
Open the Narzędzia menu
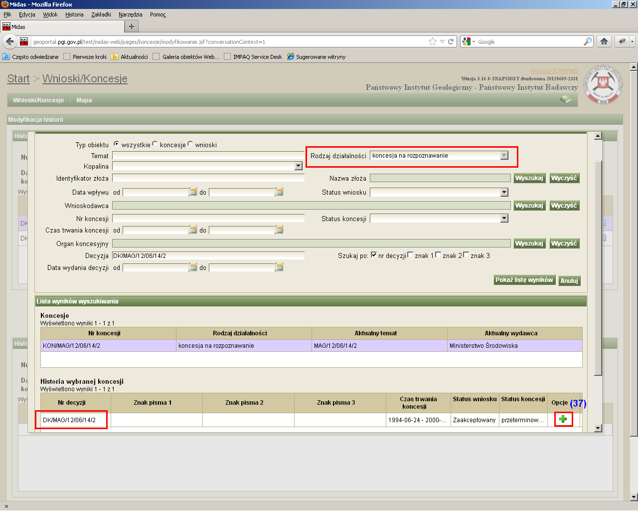coord(131,14)
